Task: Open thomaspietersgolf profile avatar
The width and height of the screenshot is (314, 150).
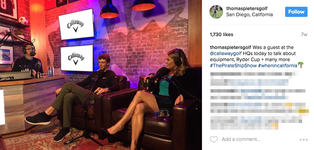Action: pos(216,12)
